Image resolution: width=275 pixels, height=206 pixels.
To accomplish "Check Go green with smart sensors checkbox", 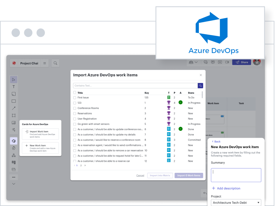I will pos(75,124).
